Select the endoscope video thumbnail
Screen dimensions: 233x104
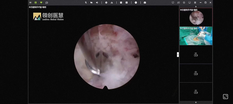(x=196, y=17)
